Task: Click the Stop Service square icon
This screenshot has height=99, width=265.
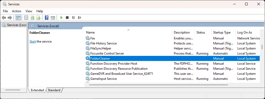Action: pos(67,18)
